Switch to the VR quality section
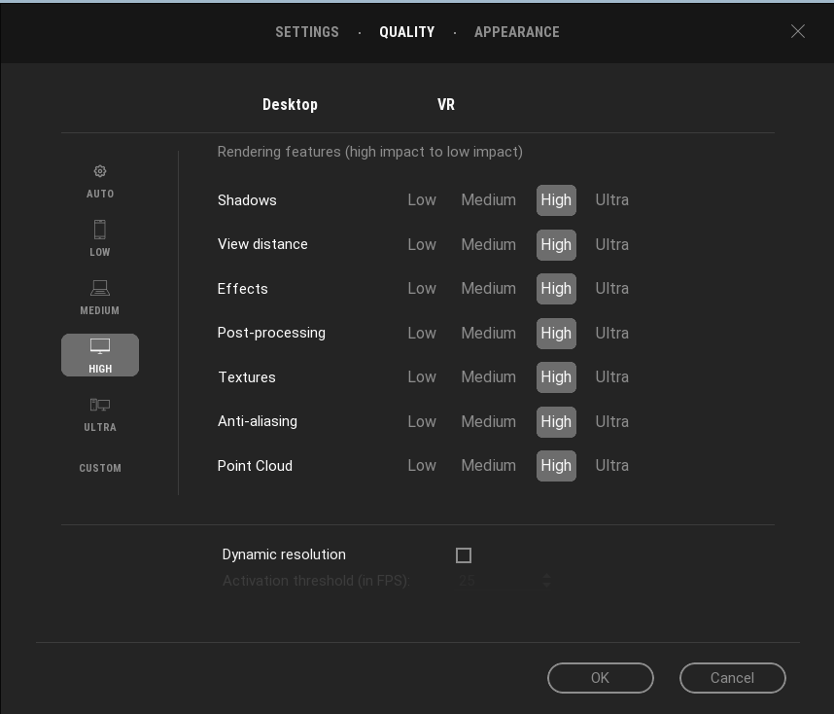This screenshot has height=714, width=834. point(446,105)
